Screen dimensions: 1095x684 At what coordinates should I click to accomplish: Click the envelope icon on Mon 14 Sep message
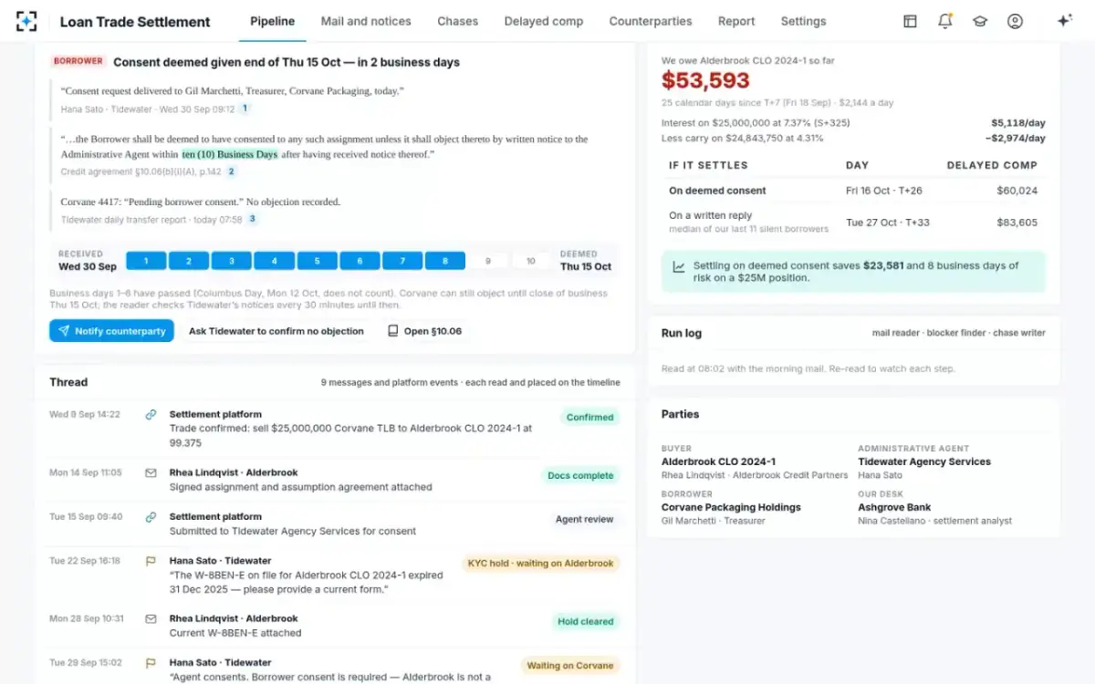pos(151,473)
